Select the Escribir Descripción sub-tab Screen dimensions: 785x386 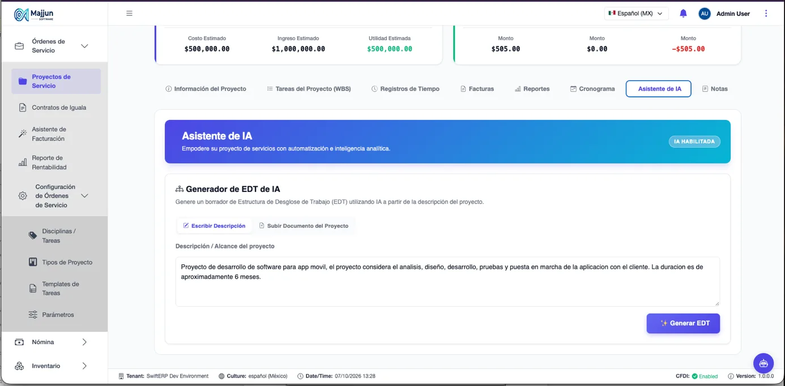(214, 226)
